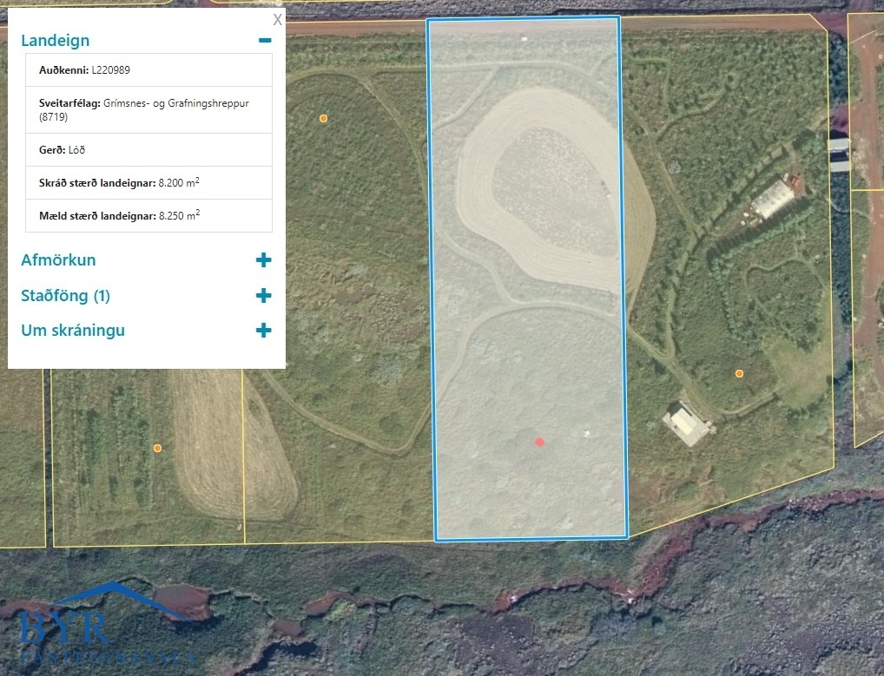Image resolution: width=884 pixels, height=676 pixels.
Task: Expand Um skráningu with its plus icon
Action: coord(263,330)
